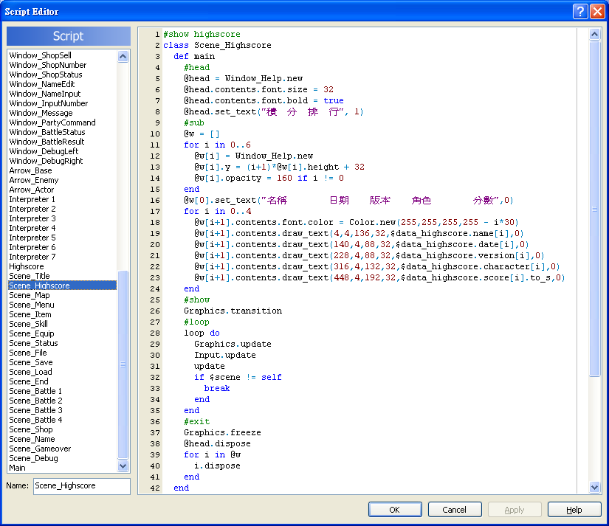Close the Script Editor window
609x526 pixels.
(597, 11)
